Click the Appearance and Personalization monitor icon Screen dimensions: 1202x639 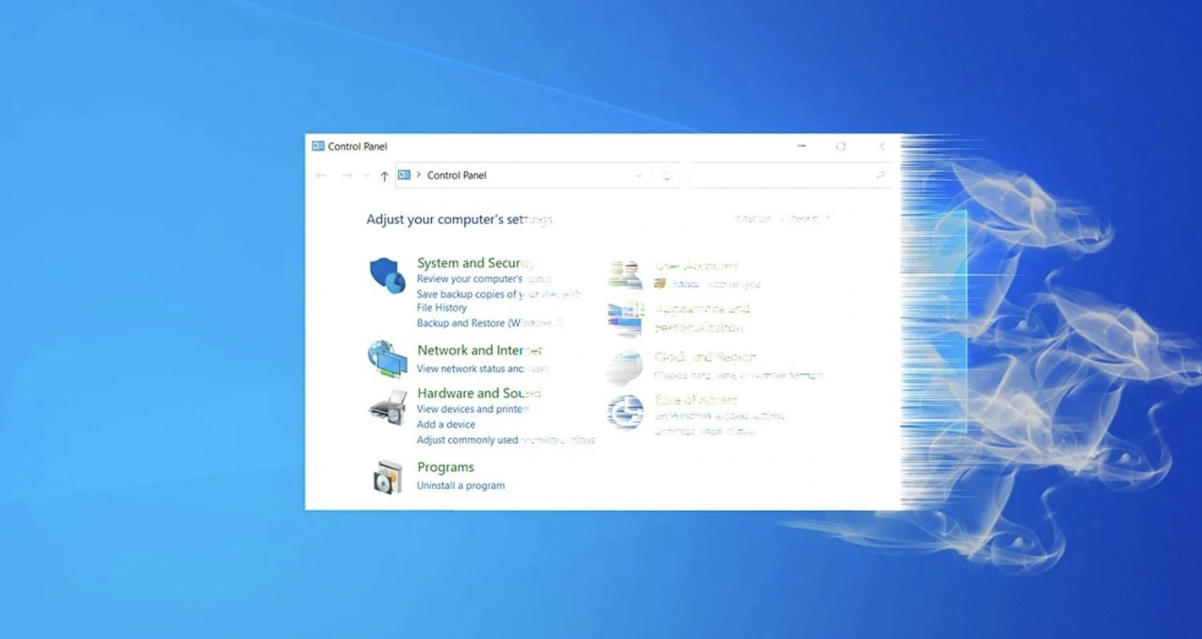pos(625,319)
